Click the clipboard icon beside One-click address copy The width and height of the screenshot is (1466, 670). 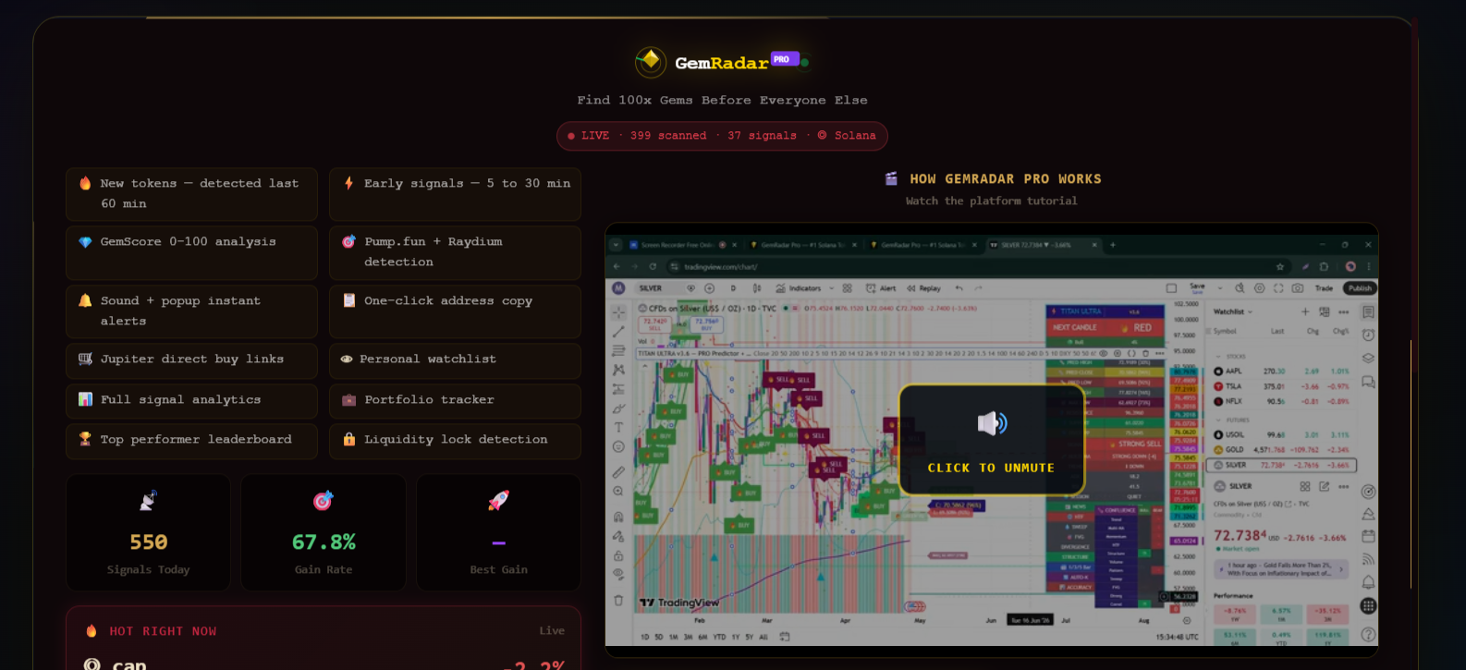[x=348, y=300]
